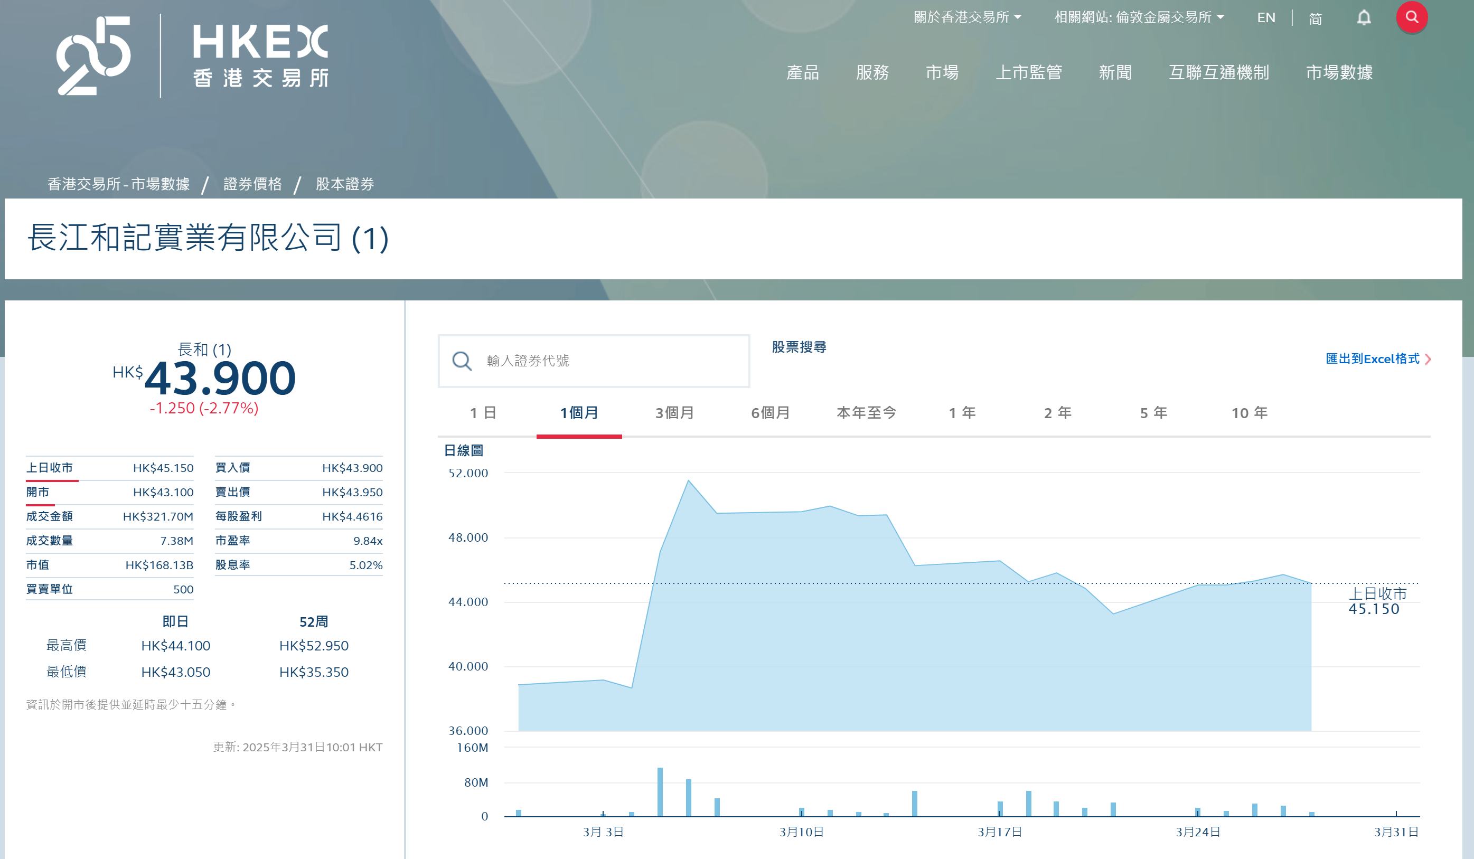This screenshot has width=1474, height=859.
Task: Click the 長江和記實業有限公司 (1) heading
Action: point(208,238)
